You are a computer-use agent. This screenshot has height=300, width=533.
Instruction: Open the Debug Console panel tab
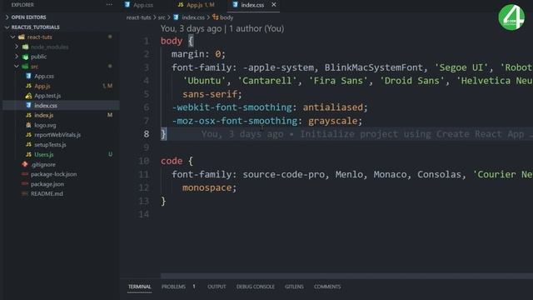coord(256,287)
